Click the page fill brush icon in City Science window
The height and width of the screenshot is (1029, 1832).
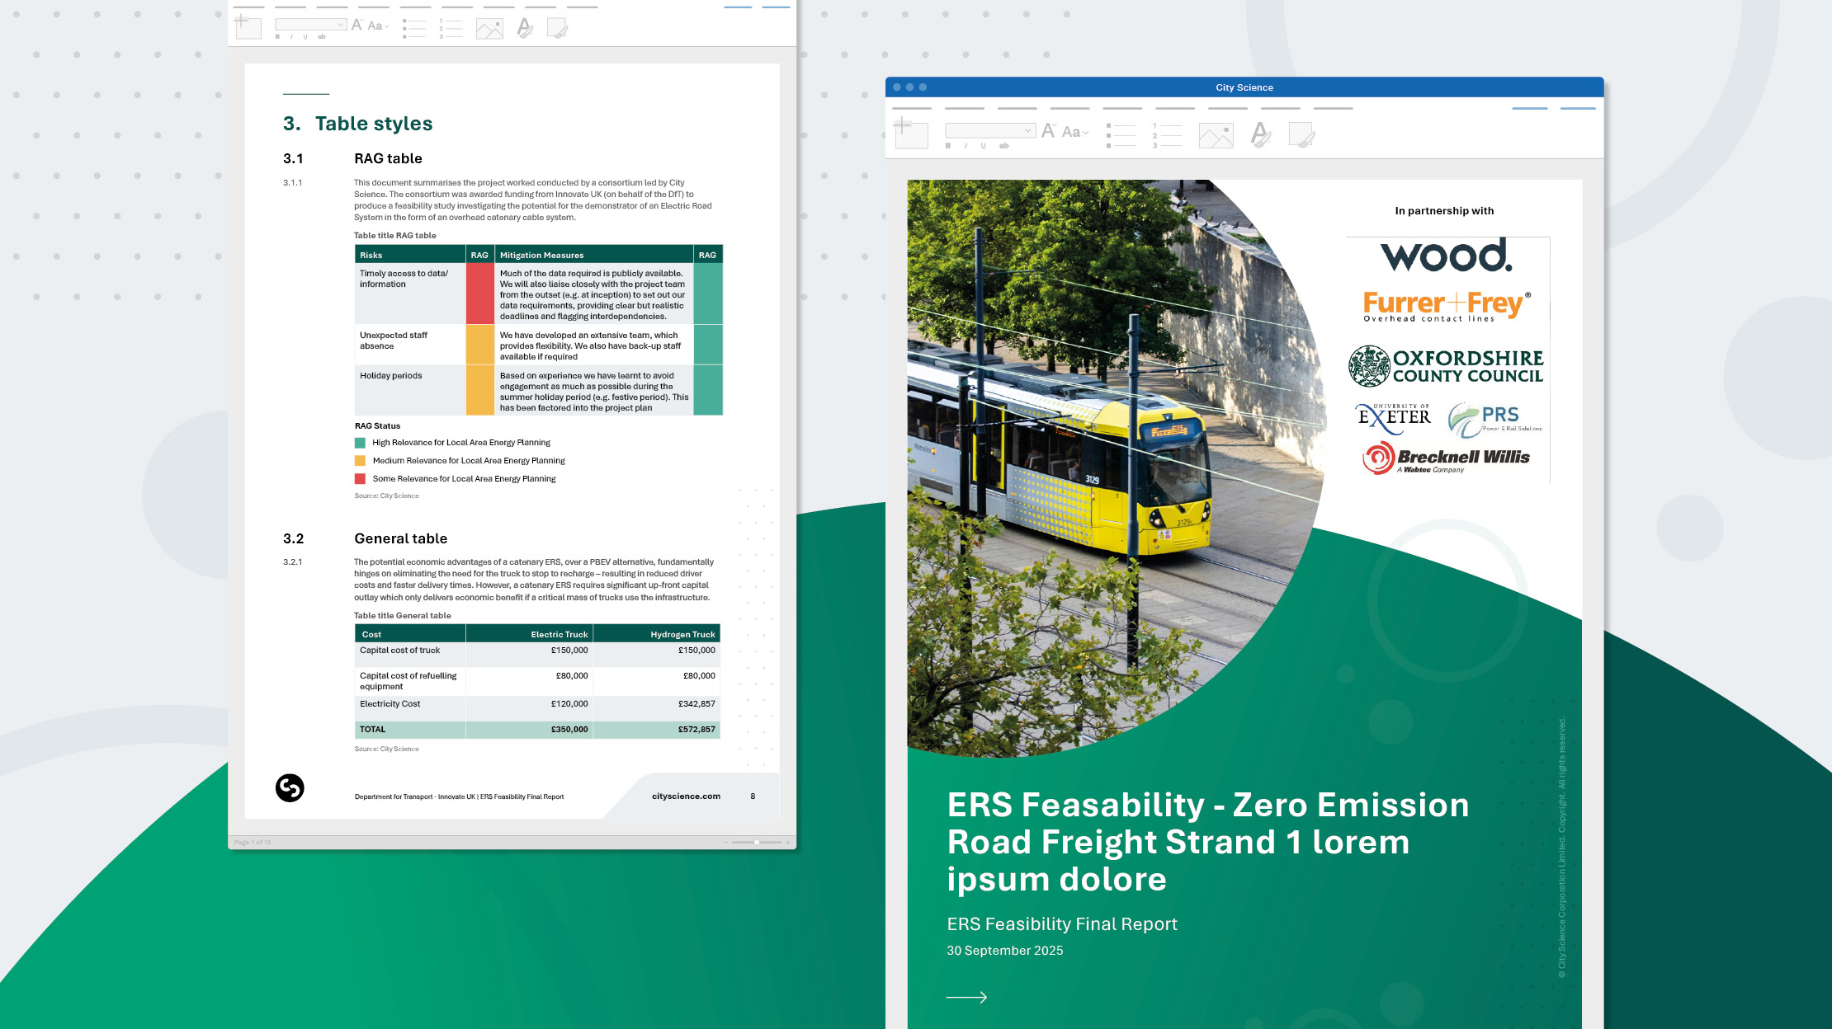coord(1301,134)
